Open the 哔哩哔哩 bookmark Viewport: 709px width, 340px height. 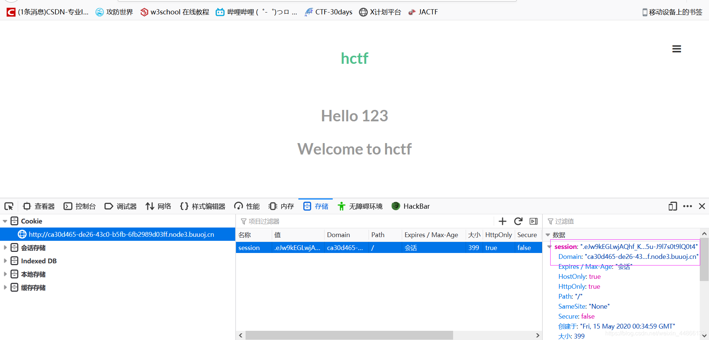(256, 12)
